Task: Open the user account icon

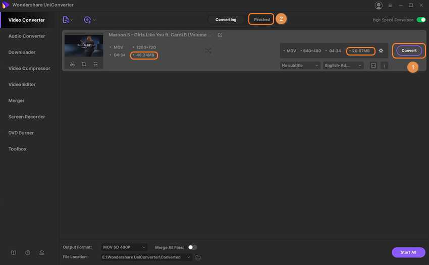Action: coord(379,6)
